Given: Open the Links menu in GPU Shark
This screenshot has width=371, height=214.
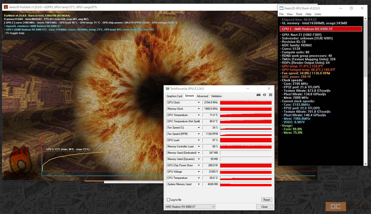Looking at the screenshot, I should (318, 14).
